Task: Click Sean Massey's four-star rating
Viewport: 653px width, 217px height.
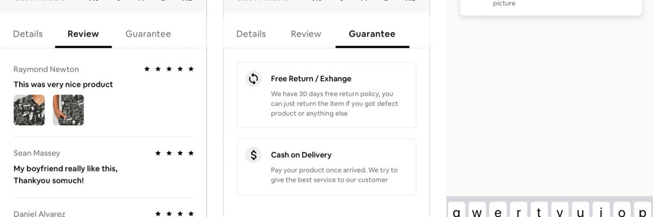Action: (x=174, y=154)
